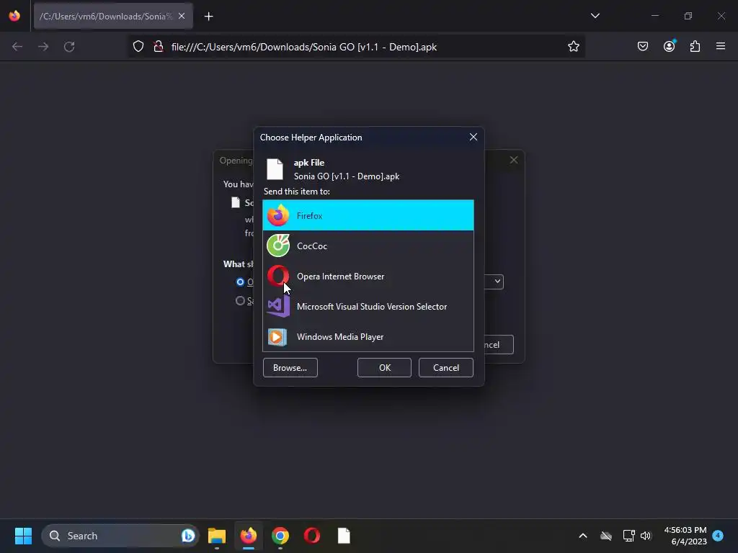This screenshot has width=738, height=553.
Task: Open the blank document taskbar icon
Action: (344, 536)
